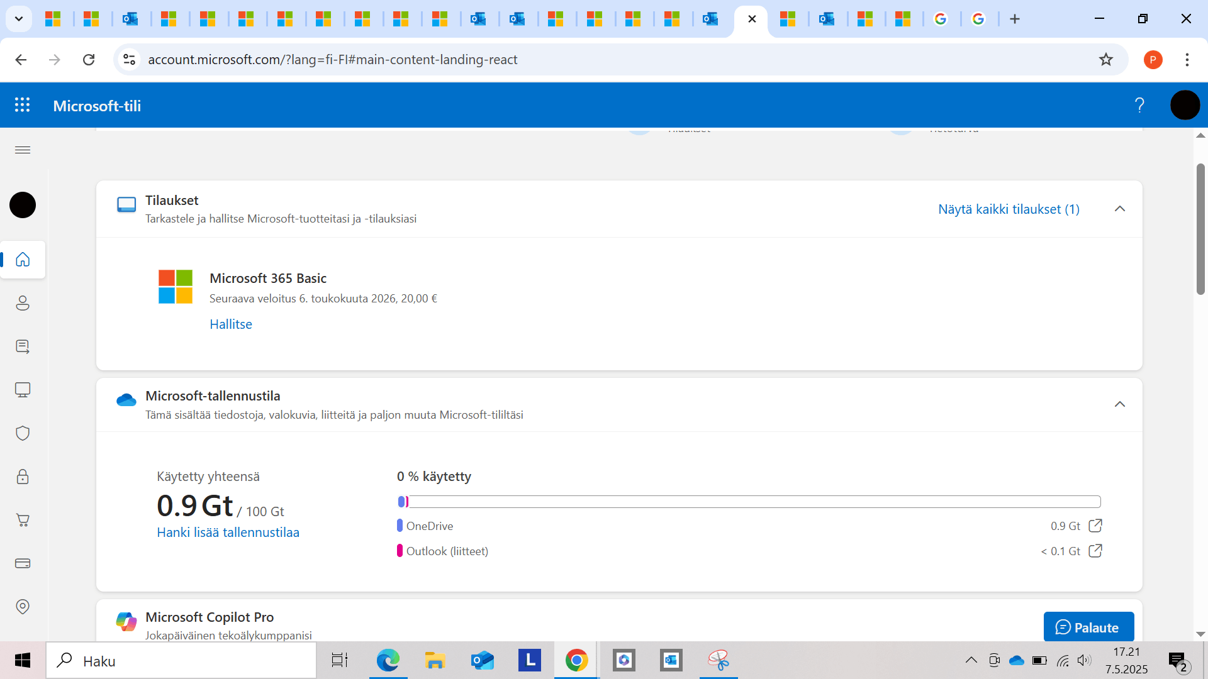Open Microsoft Edge from the taskbar

[x=388, y=660]
